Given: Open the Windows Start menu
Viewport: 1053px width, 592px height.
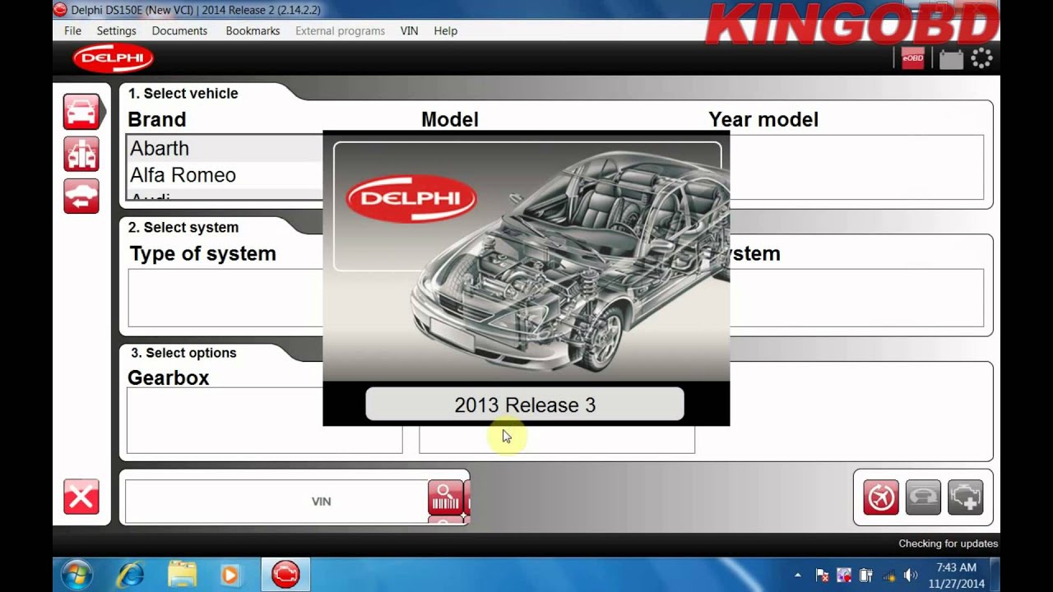Looking at the screenshot, I should [76, 574].
